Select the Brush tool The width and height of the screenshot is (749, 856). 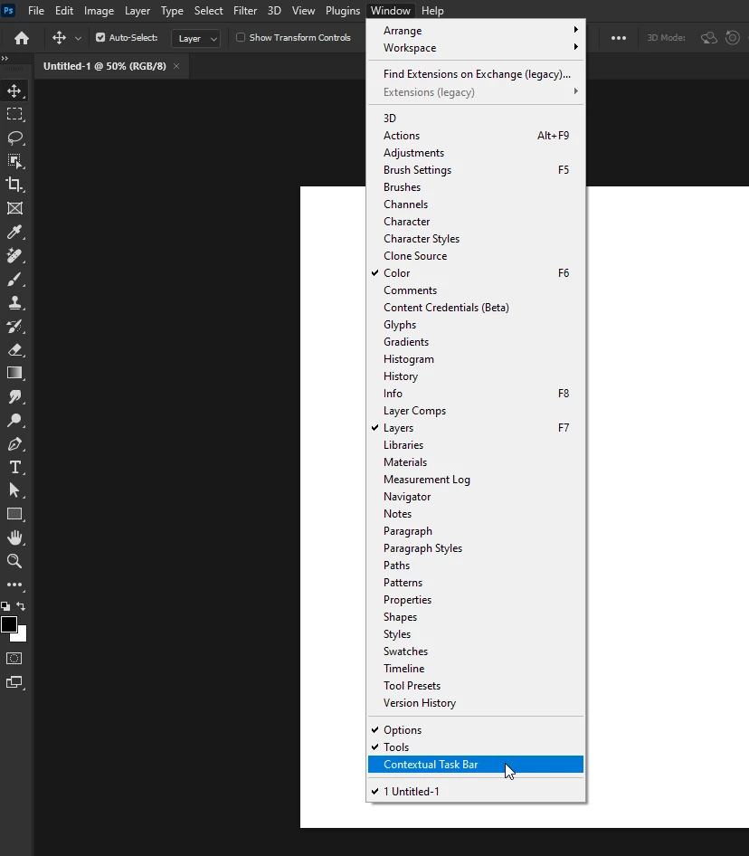14,279
